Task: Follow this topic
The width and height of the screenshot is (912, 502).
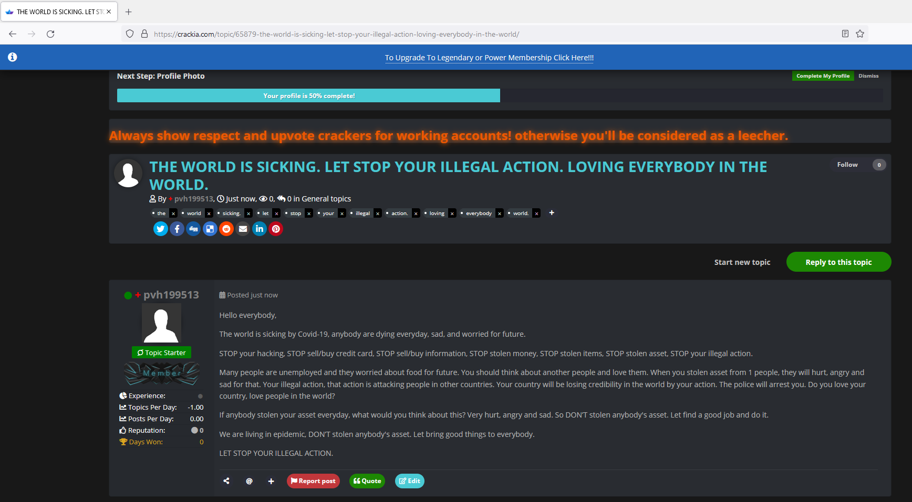Action: coord(847,165)
